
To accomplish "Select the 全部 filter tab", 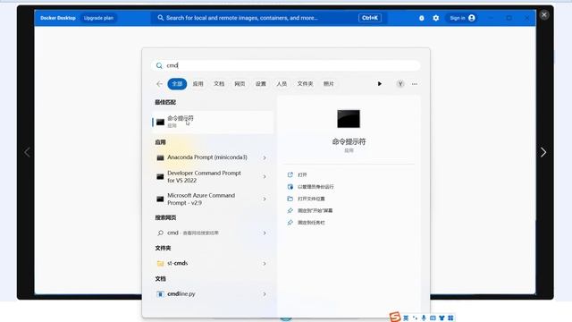I will point(177,84).
